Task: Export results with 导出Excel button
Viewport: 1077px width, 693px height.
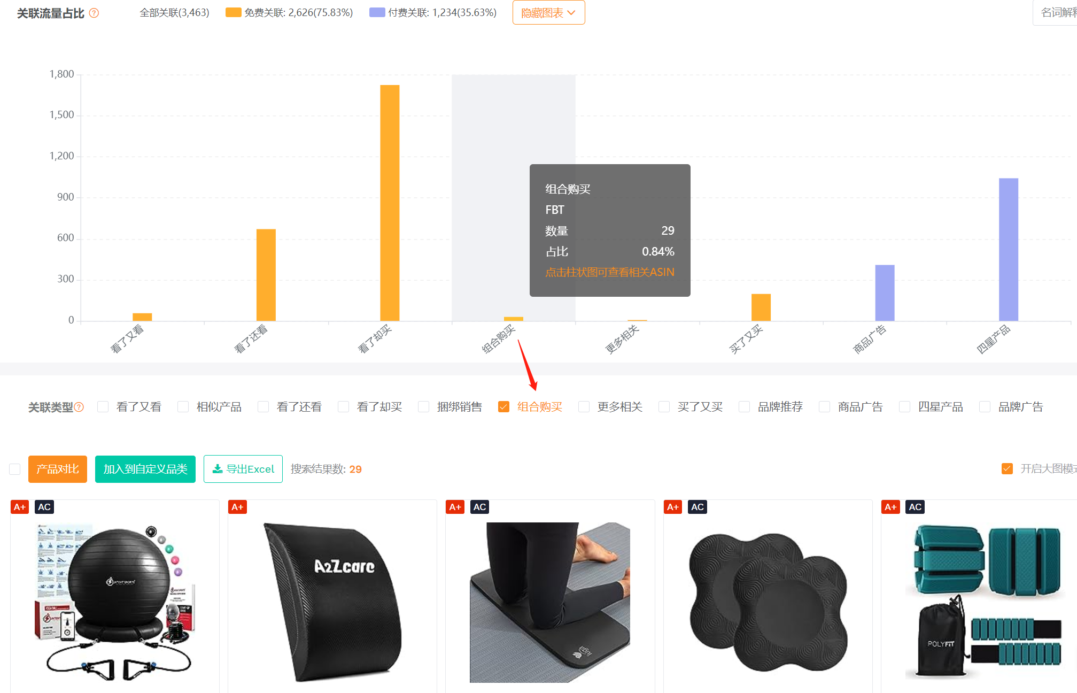Action: pos(243,469)
